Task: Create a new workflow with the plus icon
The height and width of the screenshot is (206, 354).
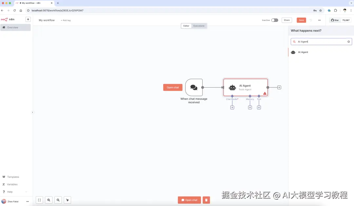Action: [28, 19]
